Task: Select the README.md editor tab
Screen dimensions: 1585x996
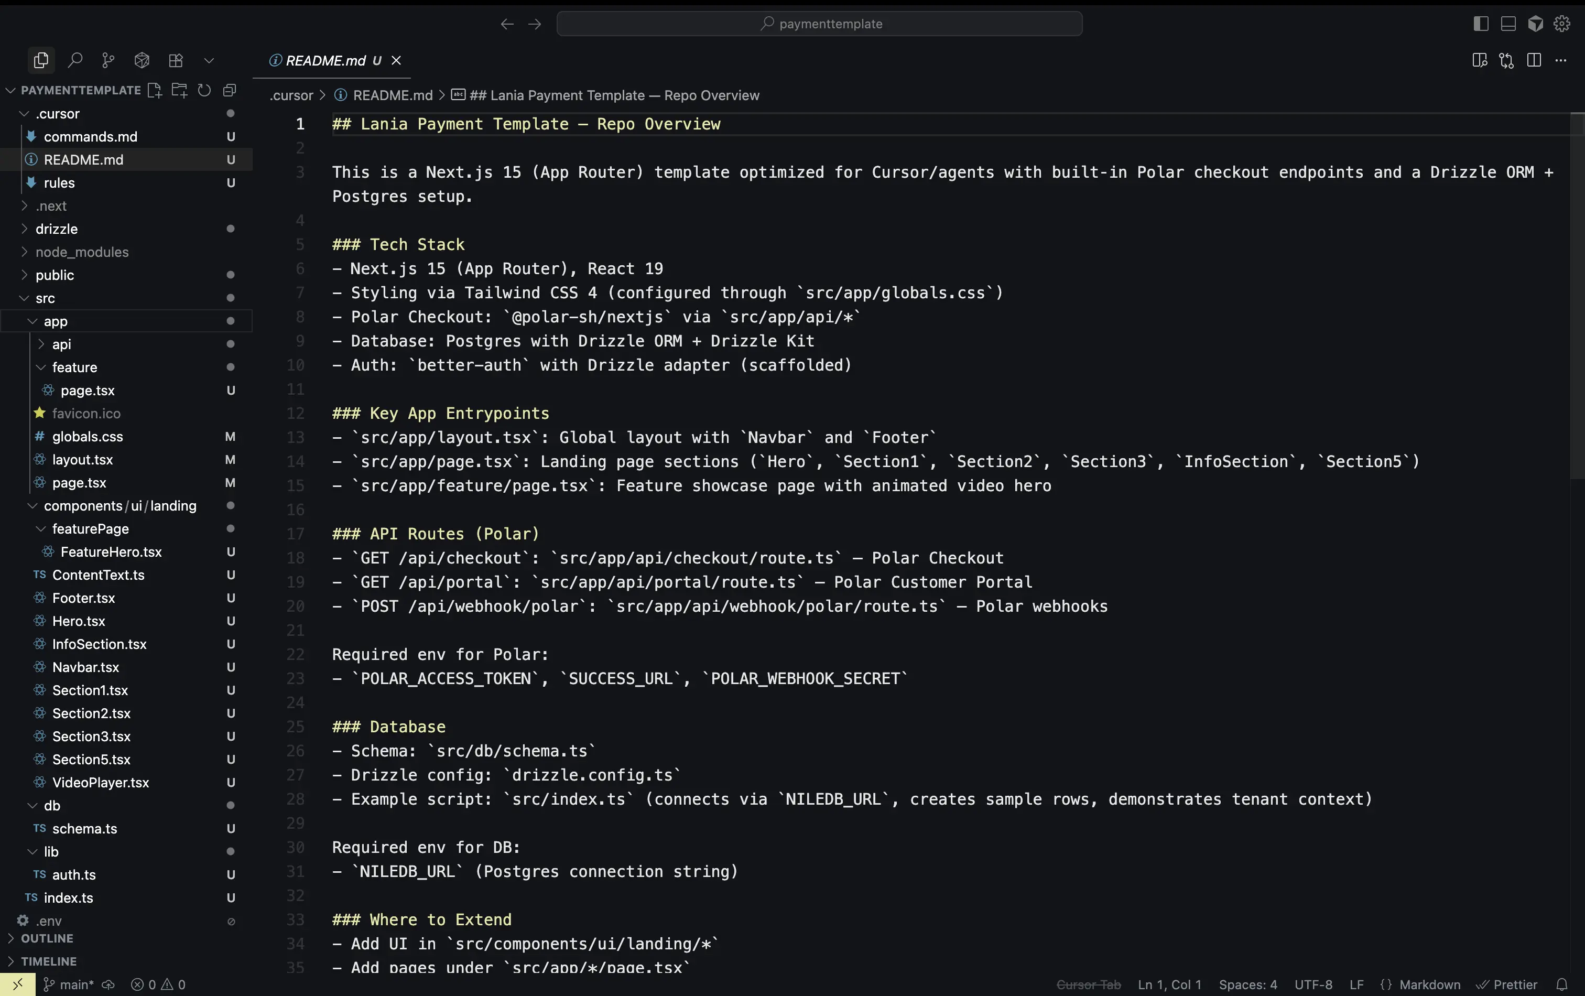Action: pyautogui.click(x=325, y=61)
